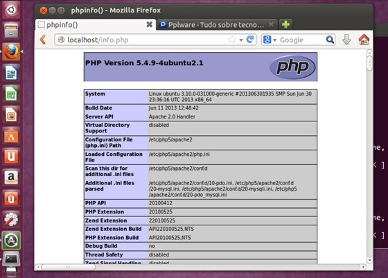Open a new tab with plus
This screenshot has width=388, height=278.
coord(285,24)
